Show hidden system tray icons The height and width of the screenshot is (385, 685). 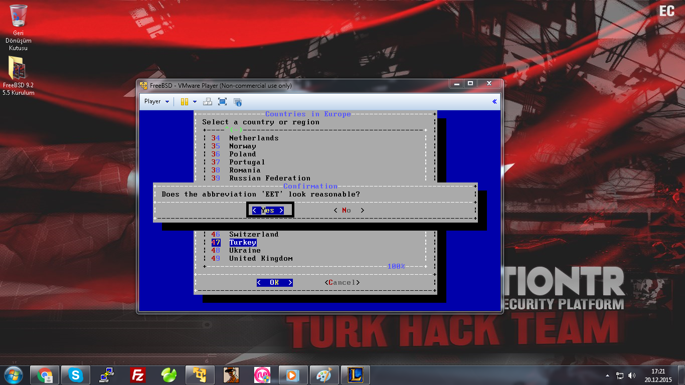pyautogui.click(x=608, y=375)
